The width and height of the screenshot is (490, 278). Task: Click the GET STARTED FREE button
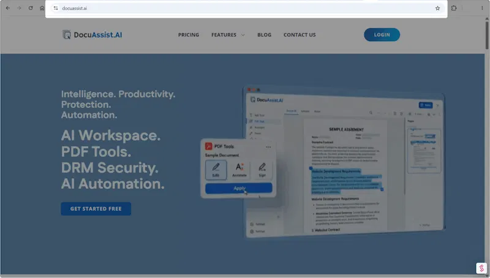tap(96, 209)
